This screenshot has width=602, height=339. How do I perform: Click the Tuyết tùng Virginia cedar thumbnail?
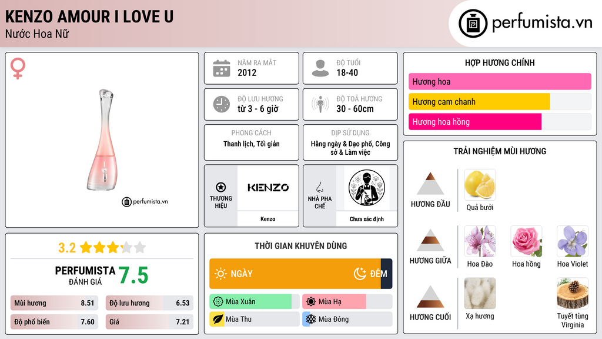click(x=573, y=293)
